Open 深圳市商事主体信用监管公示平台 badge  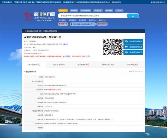click(x=83, y=24)
